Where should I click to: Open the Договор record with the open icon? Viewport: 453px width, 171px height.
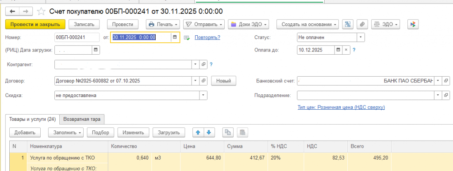click(x=203, y=81)
